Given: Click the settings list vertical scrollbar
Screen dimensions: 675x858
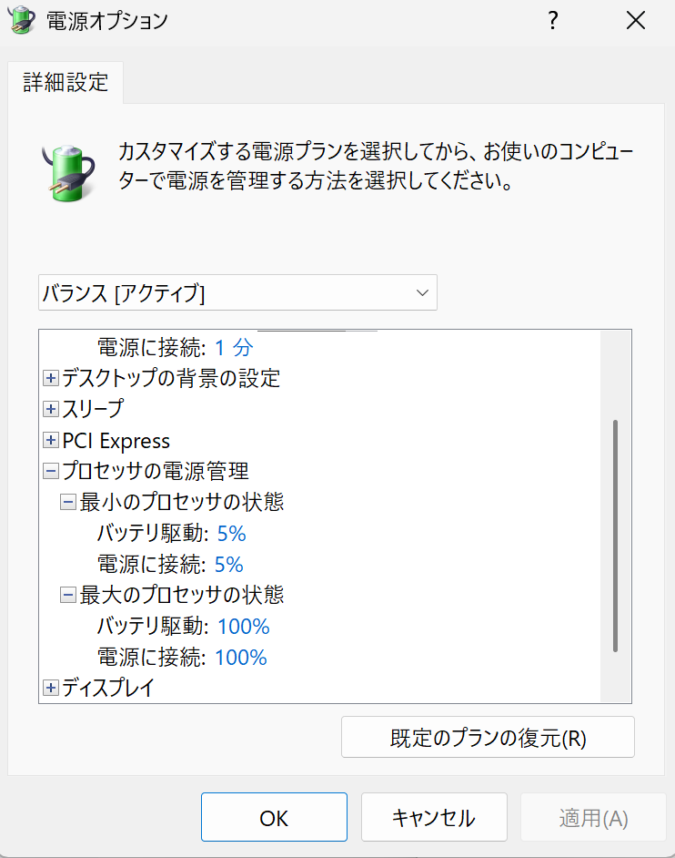Looking at the screenshot, I should click(616, 536).
